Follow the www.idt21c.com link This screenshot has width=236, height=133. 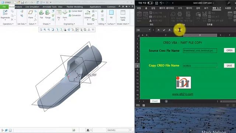point(183,94)
